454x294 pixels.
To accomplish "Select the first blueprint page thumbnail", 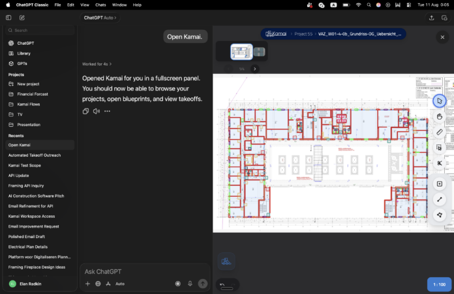I will pos(241,52).
